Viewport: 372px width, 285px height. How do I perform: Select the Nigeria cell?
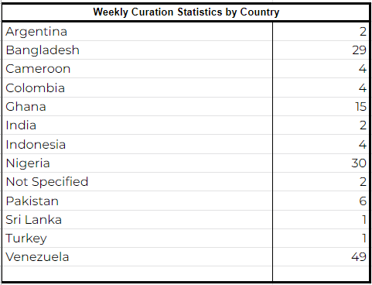[x=138, y=163]
